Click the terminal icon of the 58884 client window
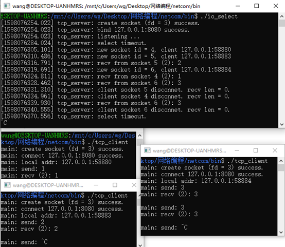 [147, 150]
